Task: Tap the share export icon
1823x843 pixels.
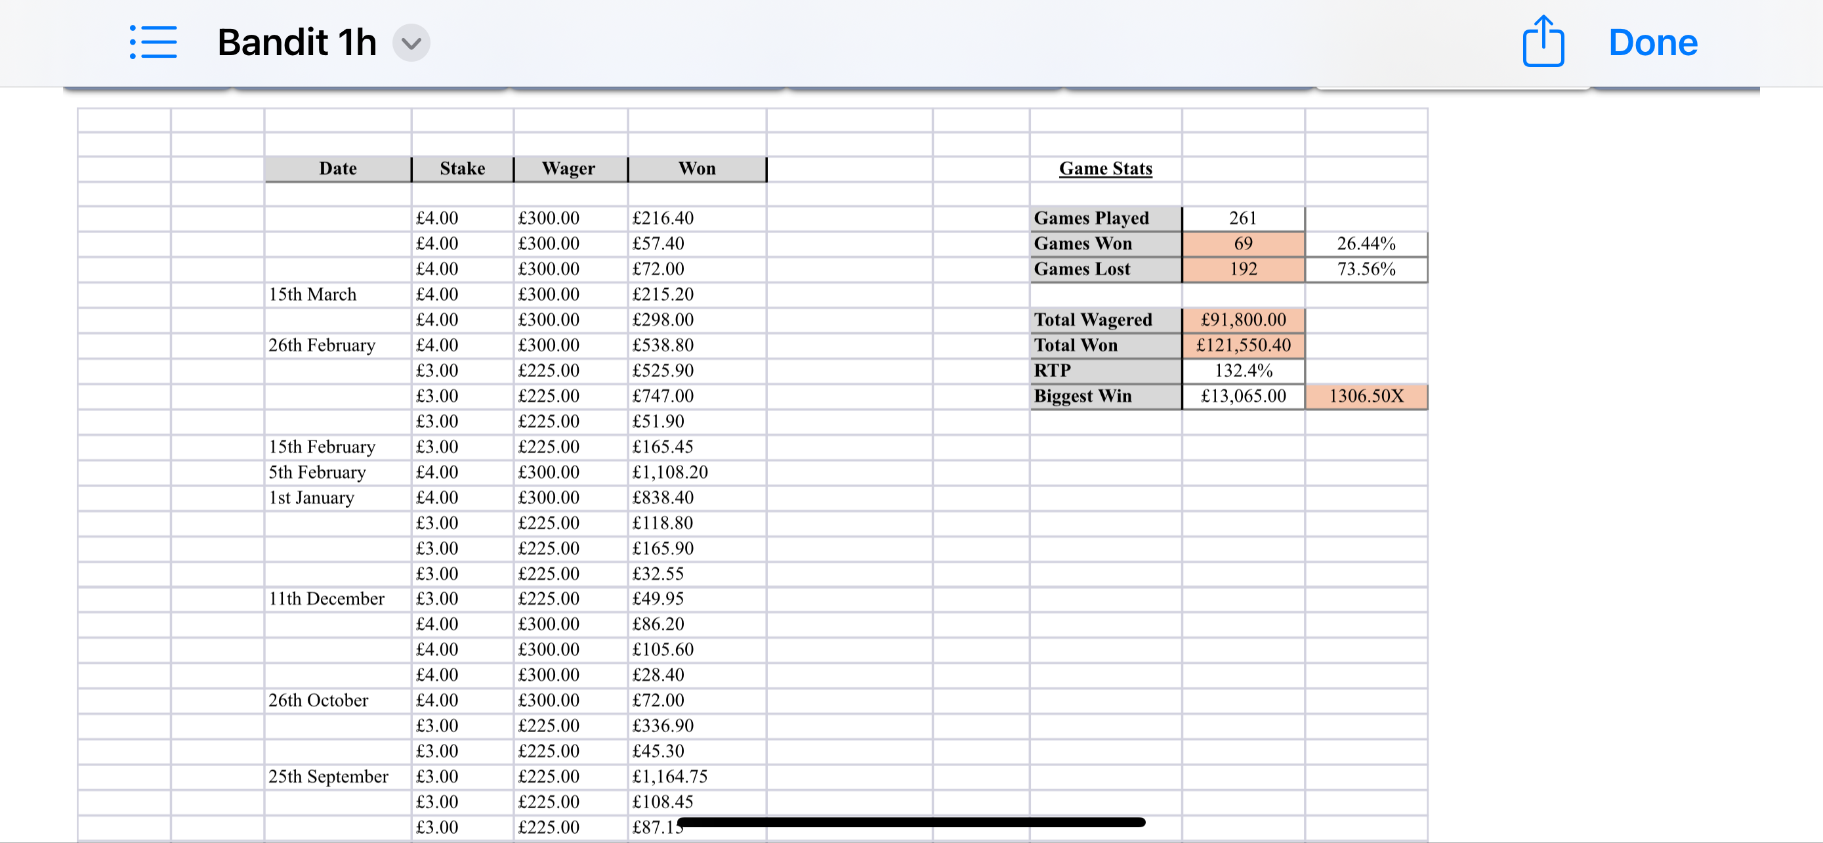Action: [1543, 41]
